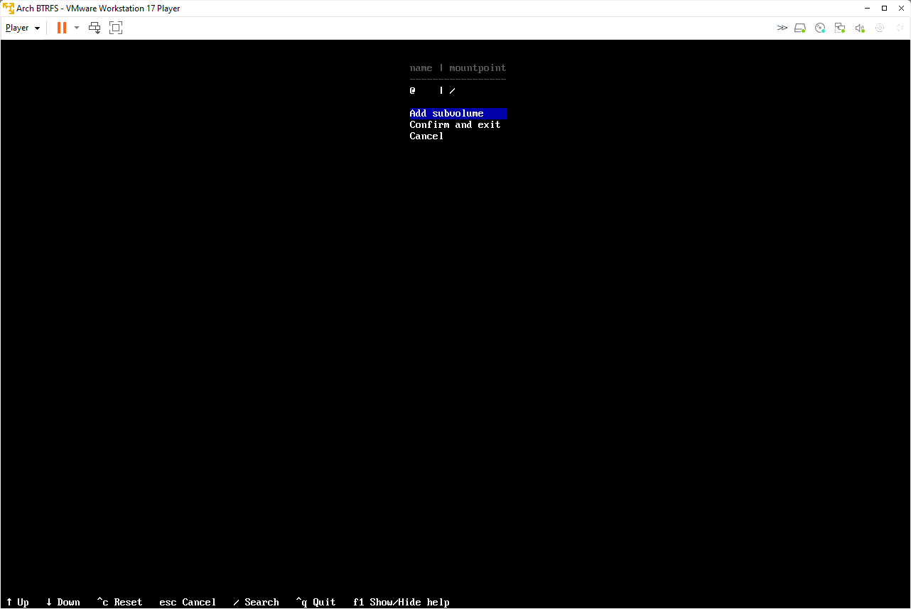Screen dimensions: 911x609
Task: Minimize the VMware Player window
Action: coord(868,9)
